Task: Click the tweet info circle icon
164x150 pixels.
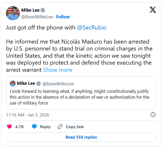Action: [153, 115]
